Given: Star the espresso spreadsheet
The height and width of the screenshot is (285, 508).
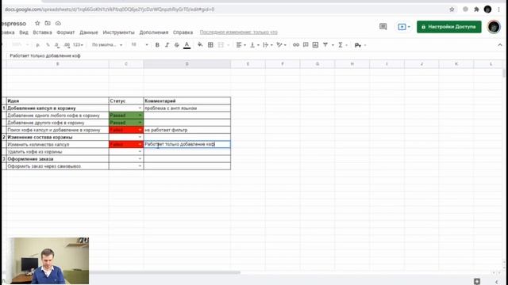Looking at the screenshot, I should [x=37, y=23].
